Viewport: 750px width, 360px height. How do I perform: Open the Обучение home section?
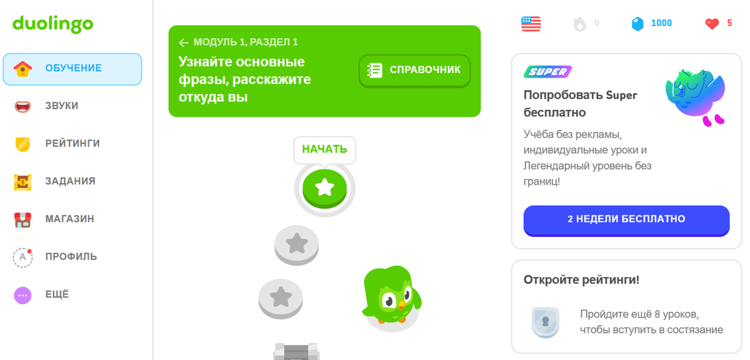[72, 69]
